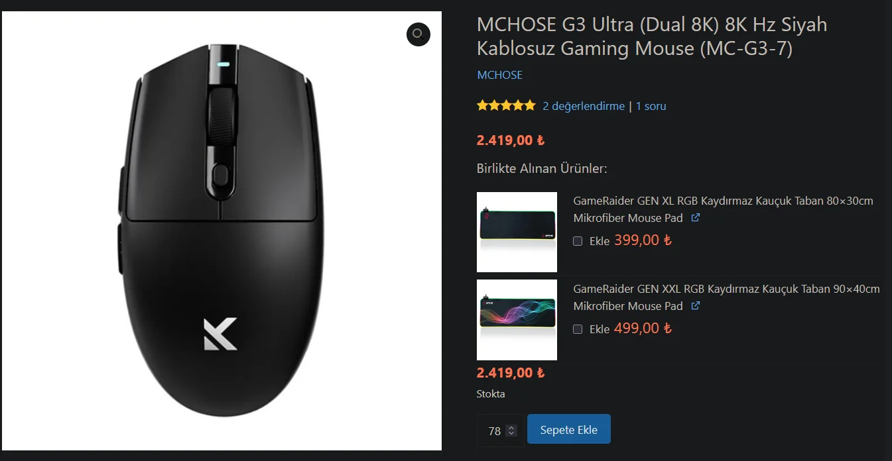This screenshot has height=461, width=892.
Task: Click the main black mouse product image
Action: click(x=221, y=230)
